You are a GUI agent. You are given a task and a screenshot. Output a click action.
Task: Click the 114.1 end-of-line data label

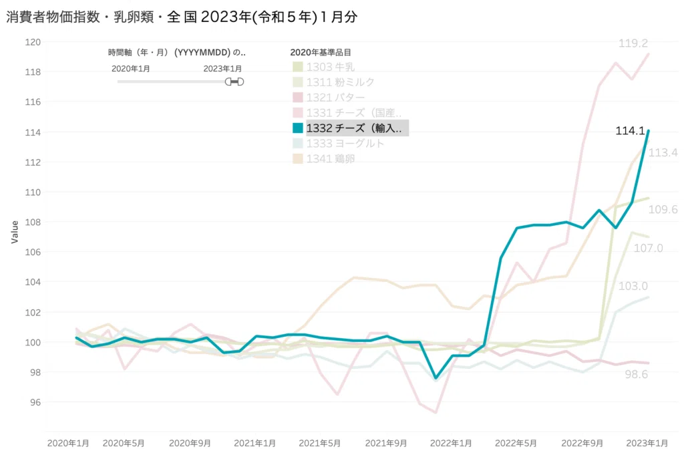click(x=630, y=130)
